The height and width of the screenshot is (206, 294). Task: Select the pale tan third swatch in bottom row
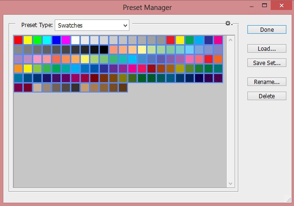click(37, 87)
